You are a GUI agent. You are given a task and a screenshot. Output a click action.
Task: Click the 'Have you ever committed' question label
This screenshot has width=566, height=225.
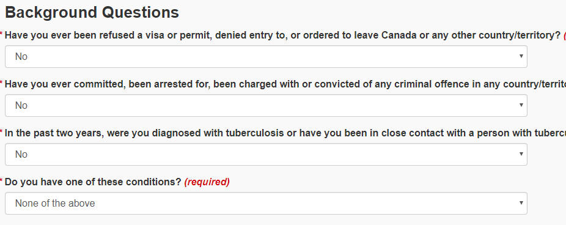(x=285, y=84)
